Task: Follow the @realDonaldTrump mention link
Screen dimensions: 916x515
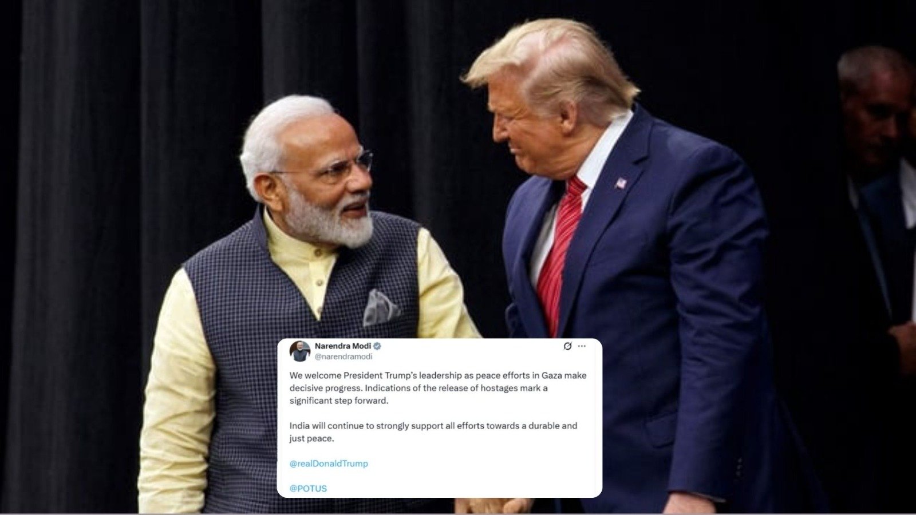Action: point(329,463)
